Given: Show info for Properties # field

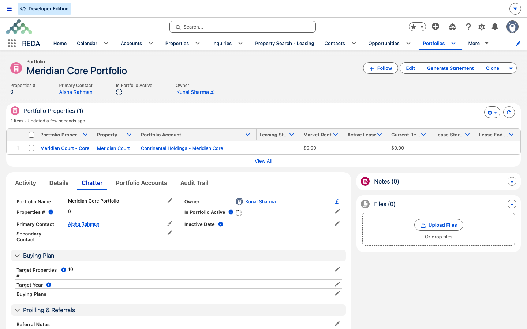Looking at the screenshot, I should point(51,212).
